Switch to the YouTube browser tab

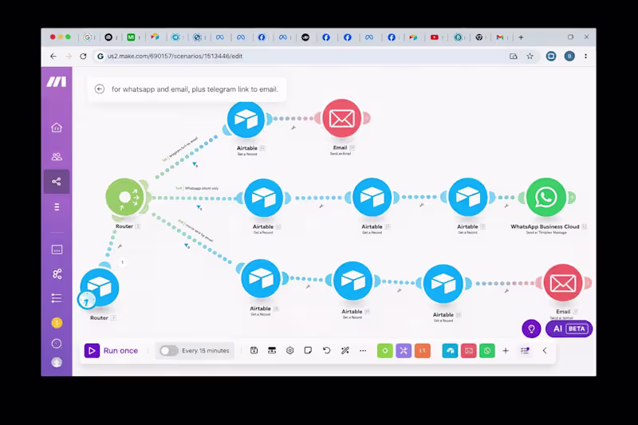click(x=434, y=37)
